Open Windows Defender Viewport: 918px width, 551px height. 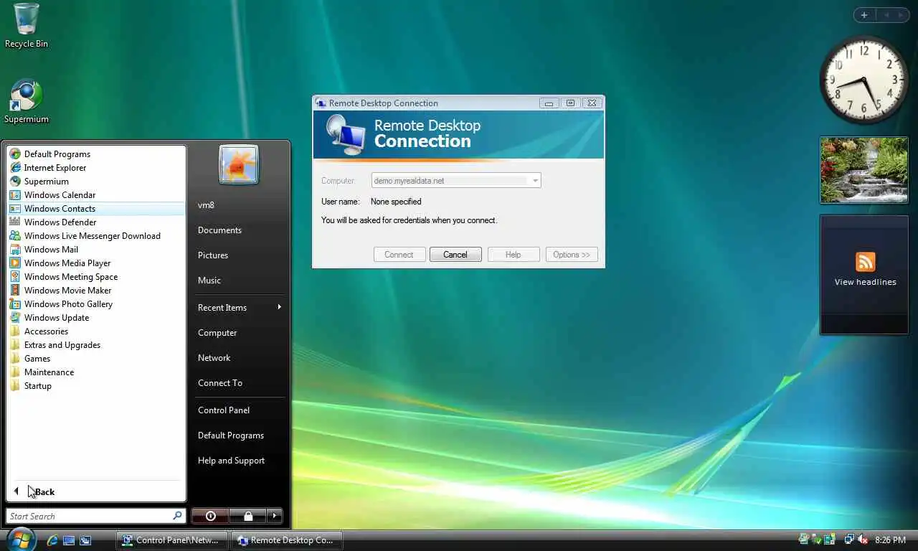click(x=96, y=222)
